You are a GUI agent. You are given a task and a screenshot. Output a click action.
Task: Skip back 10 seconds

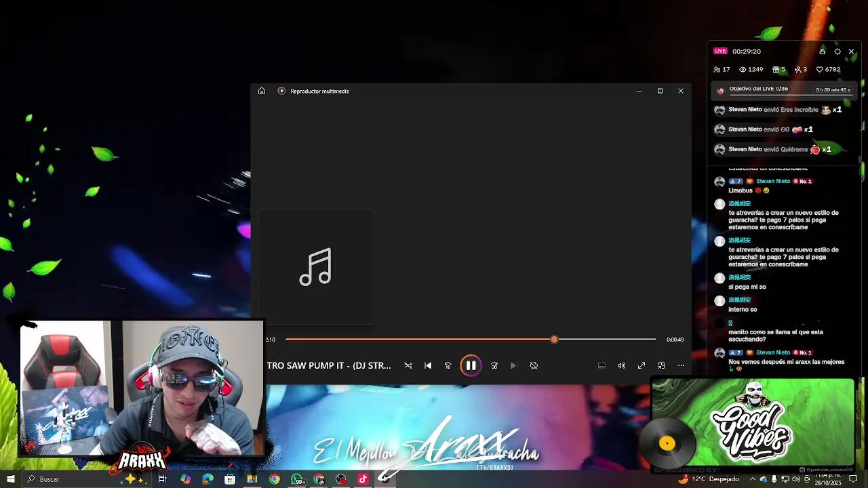point(448,365)
